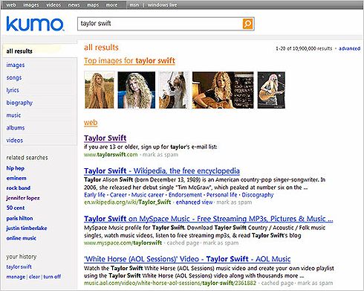Image resolution: width=364 pixels, height=291 pixels.
Task: Open the web tab in top bar
Action: [10, 5]
